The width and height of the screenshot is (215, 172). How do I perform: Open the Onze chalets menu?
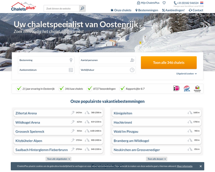tap(121, 10)
